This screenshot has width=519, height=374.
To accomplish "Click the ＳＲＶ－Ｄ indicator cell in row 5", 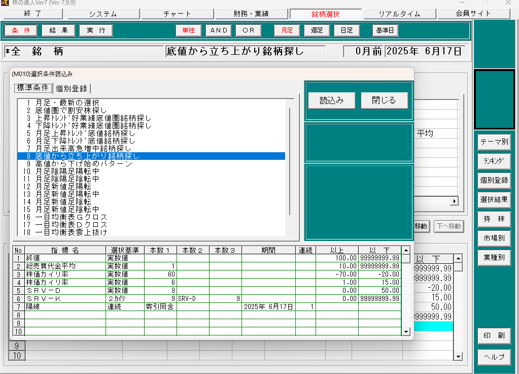I will coord(65,291).
